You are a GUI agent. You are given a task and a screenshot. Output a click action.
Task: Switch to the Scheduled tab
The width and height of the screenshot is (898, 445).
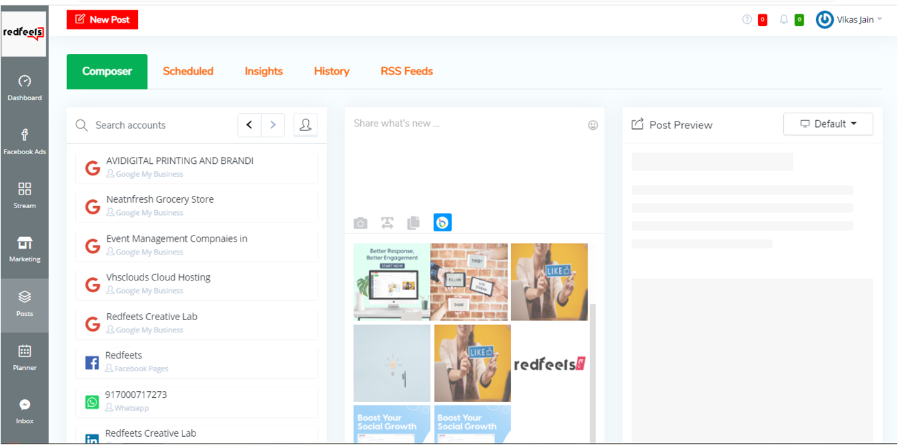(x=188, y=72)
